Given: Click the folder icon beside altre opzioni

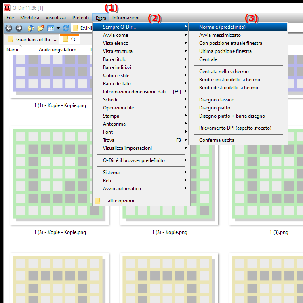Looking at the screenshot, I should (x=98, y=201).
